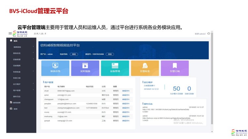Select 实时视频 in the sidebar menu
Image resolution: width=248 pixels, height=139 pixels.
pos(17,66)
